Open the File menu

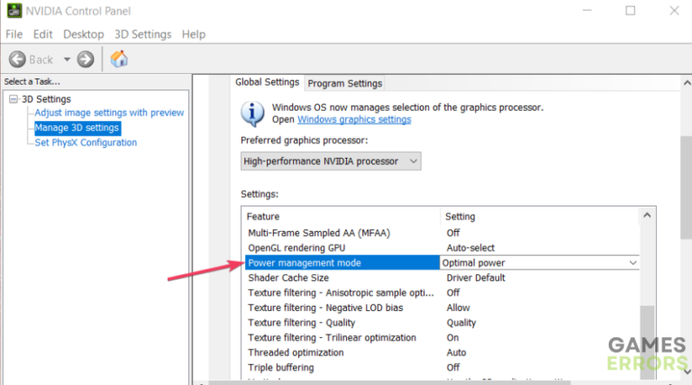pos(15,34)
